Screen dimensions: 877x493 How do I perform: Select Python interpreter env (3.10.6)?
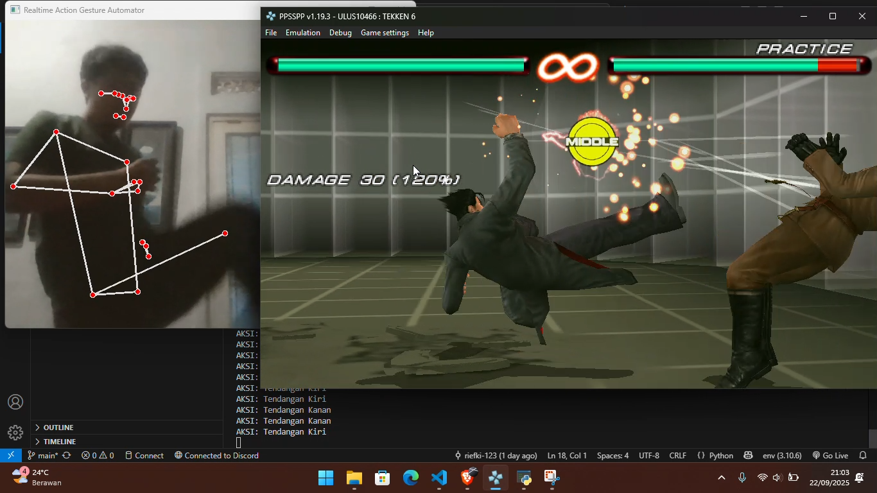(781, 456)
